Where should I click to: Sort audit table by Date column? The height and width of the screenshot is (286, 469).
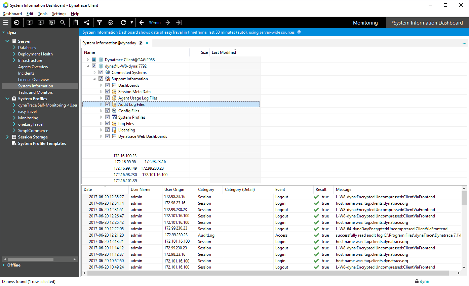point(105,190)
